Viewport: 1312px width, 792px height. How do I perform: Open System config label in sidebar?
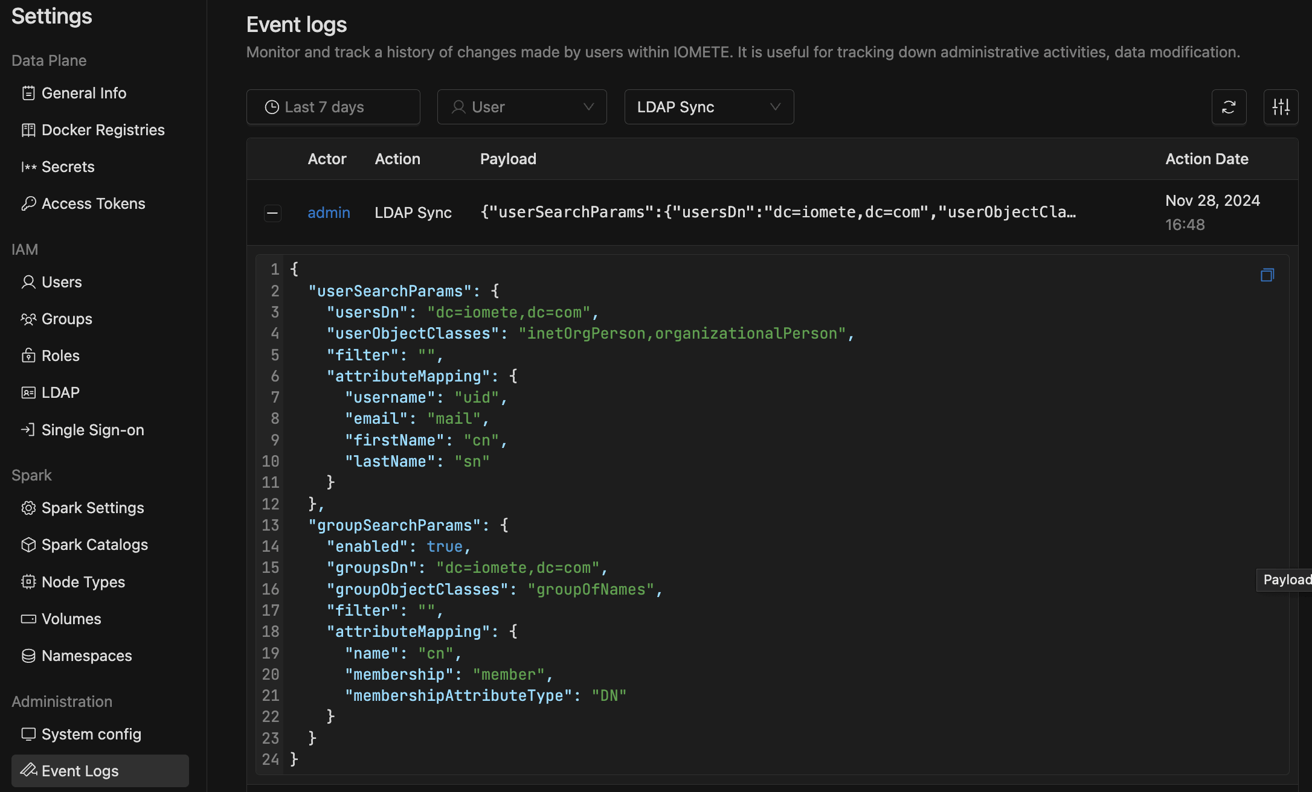click(x=91, y=734)
